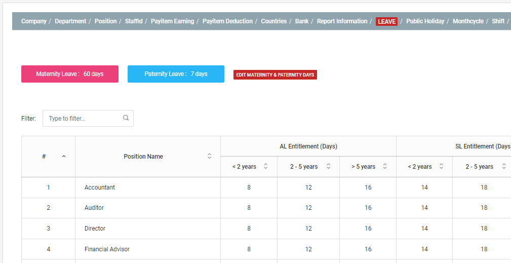Click Auditor's AL over 5 years value 16
Image resolution: width=511 pixels, height=263 pixels.
click(x=368, y=208)
